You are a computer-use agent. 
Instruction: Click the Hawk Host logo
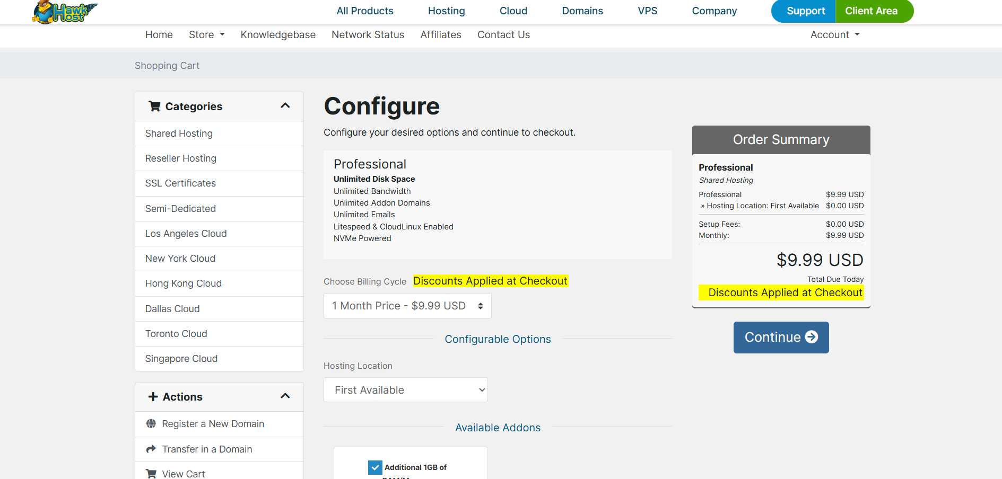coord(65,12)
